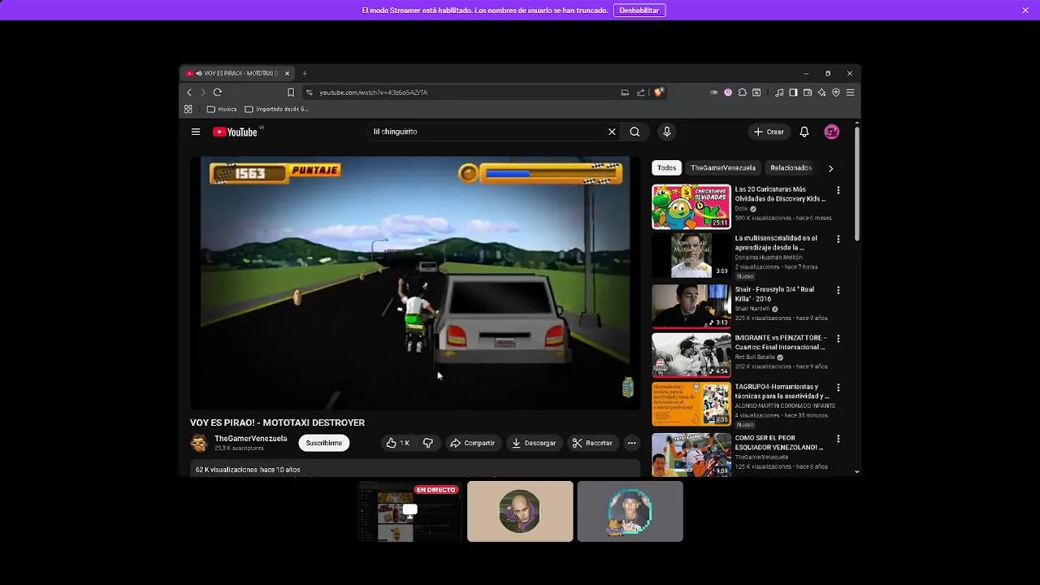The height and width of the screenshot is (585, 1040).
Task: Click the Compartir share button
Action: (x=473, y=443)
